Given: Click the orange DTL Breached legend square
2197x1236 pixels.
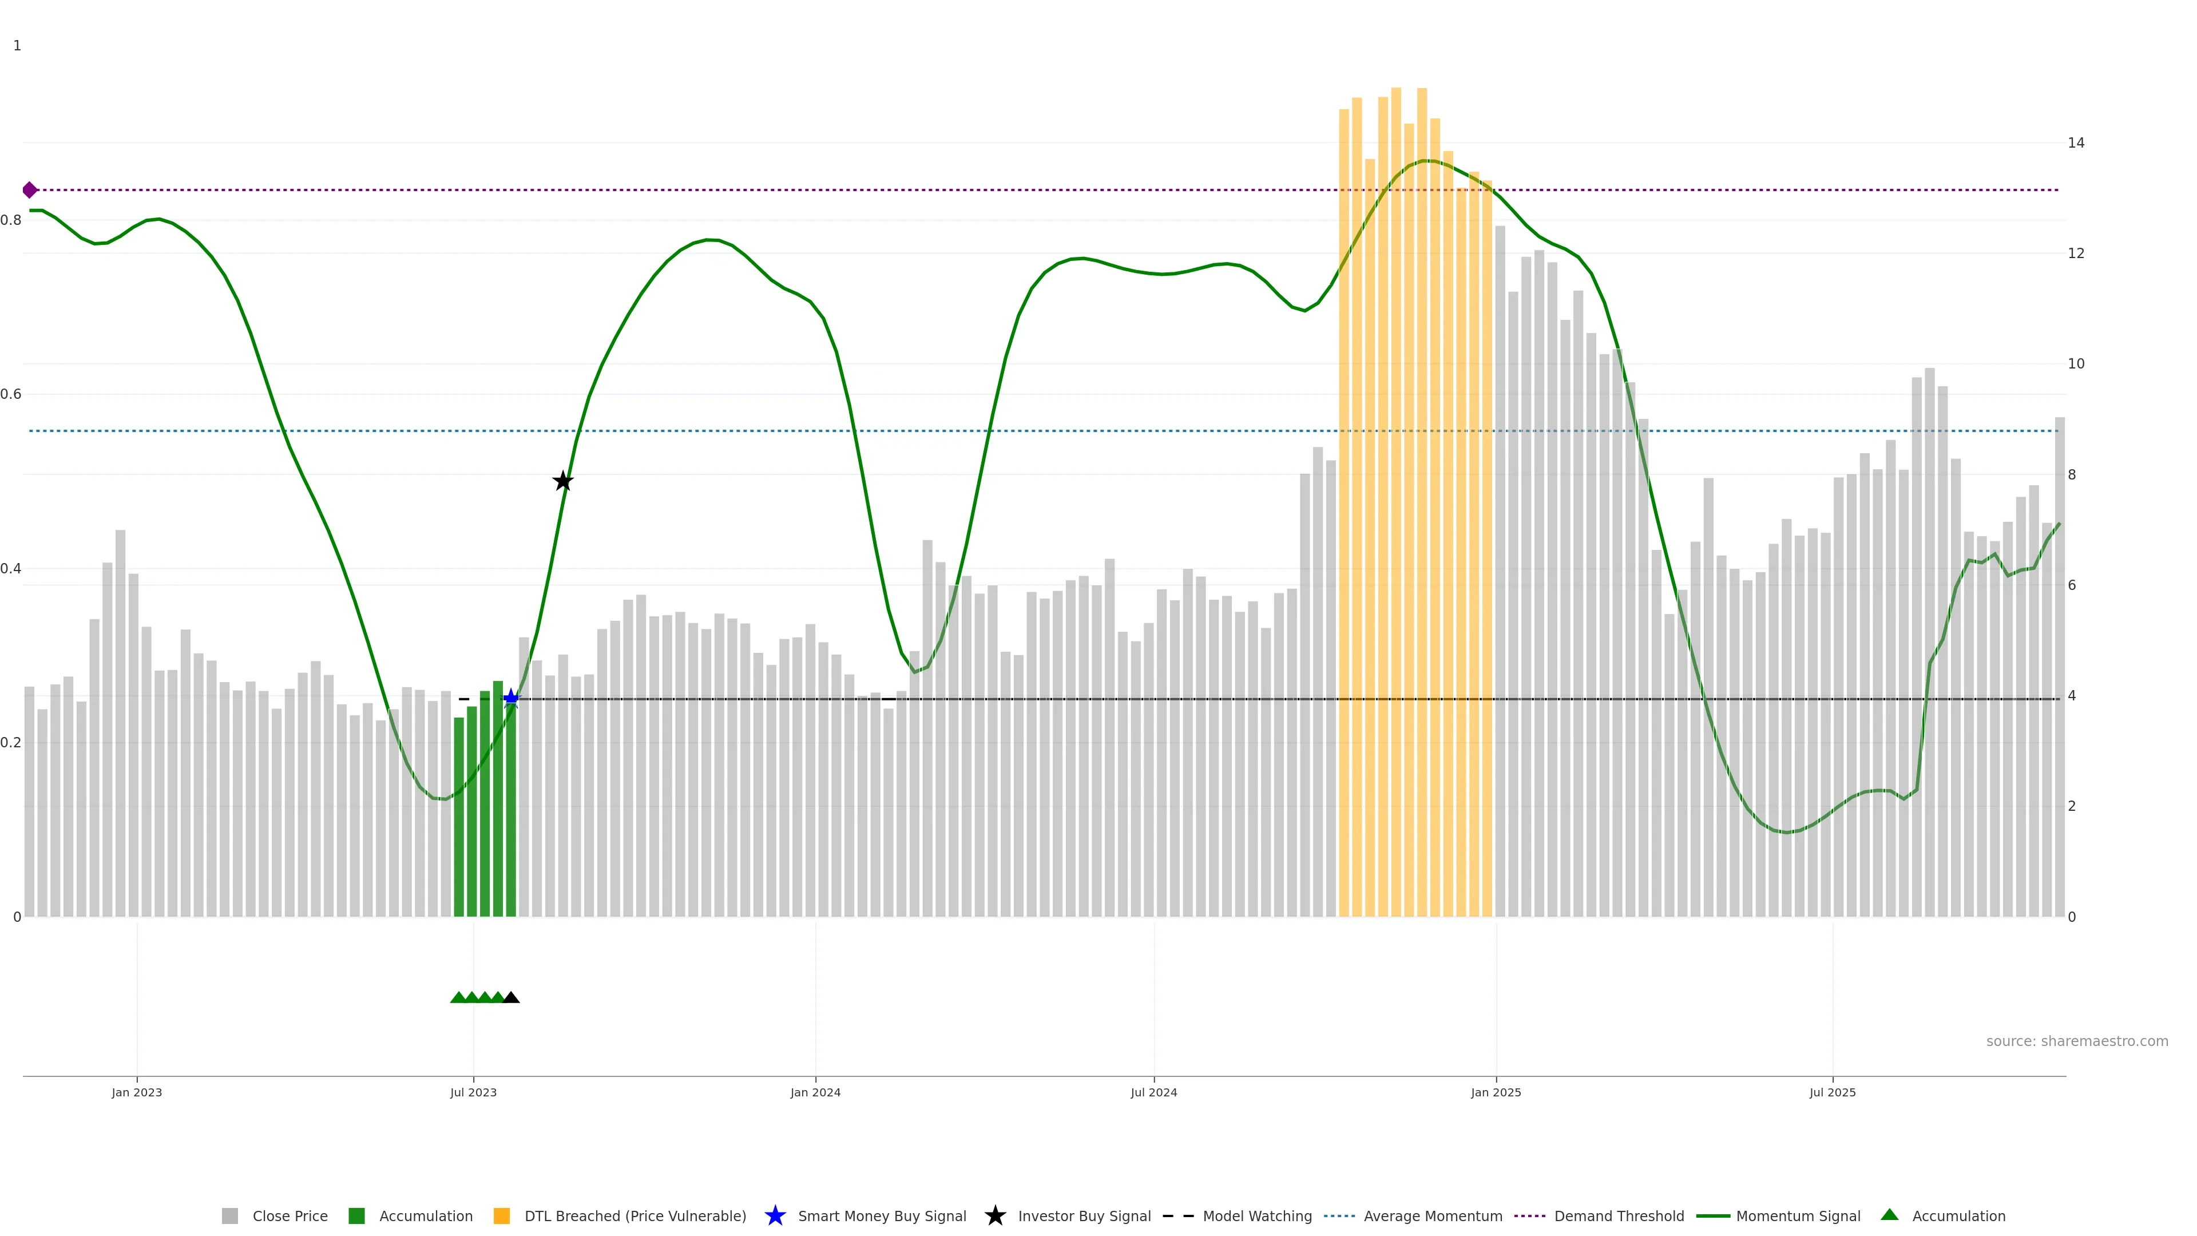Looking at the screenshot, I should click(x=502, y=1217).
